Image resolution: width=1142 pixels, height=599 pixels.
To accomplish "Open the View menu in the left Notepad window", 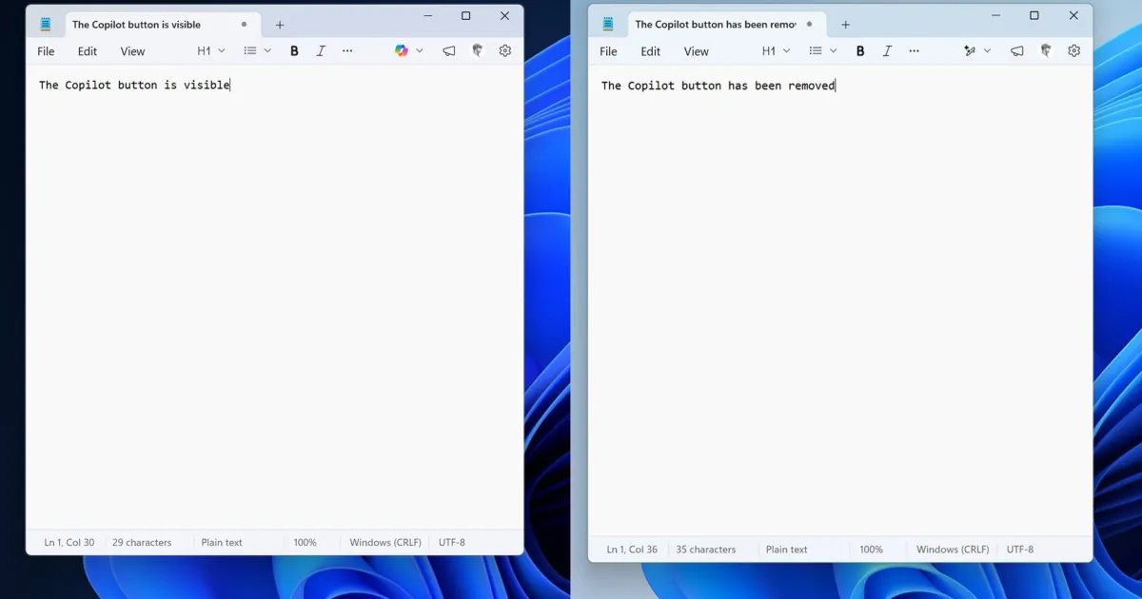I will [x=132, y=51].
